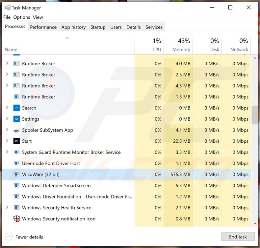Switch to the Users tab
This screenshot has width=260, height=248.
(116, 27)
